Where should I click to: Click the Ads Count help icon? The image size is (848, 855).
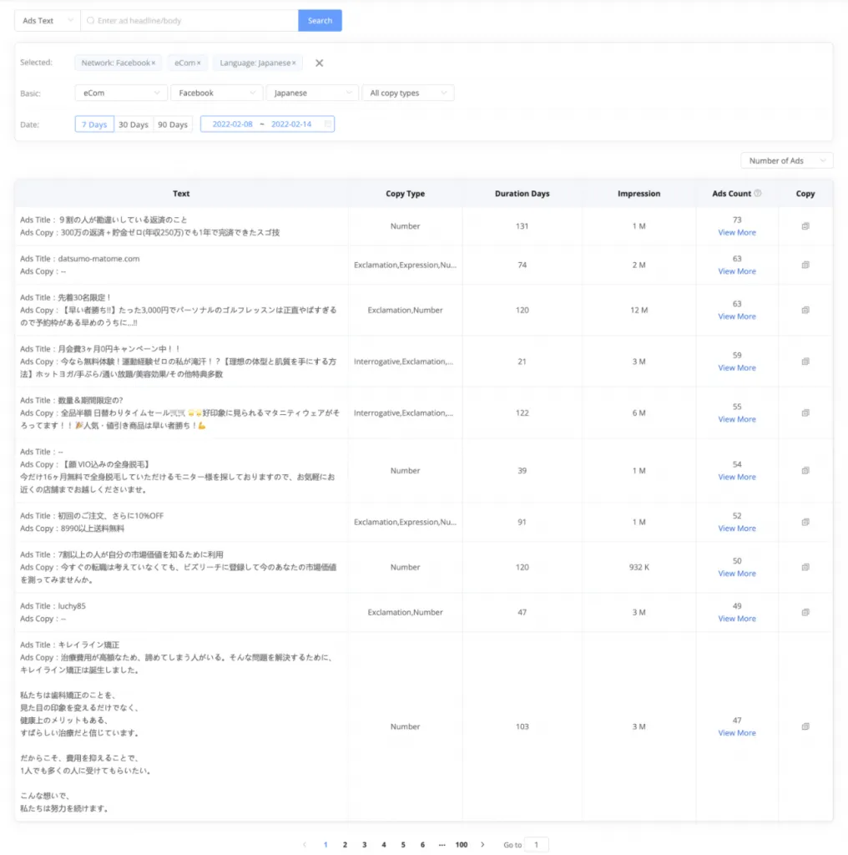[x=758, y=194]
